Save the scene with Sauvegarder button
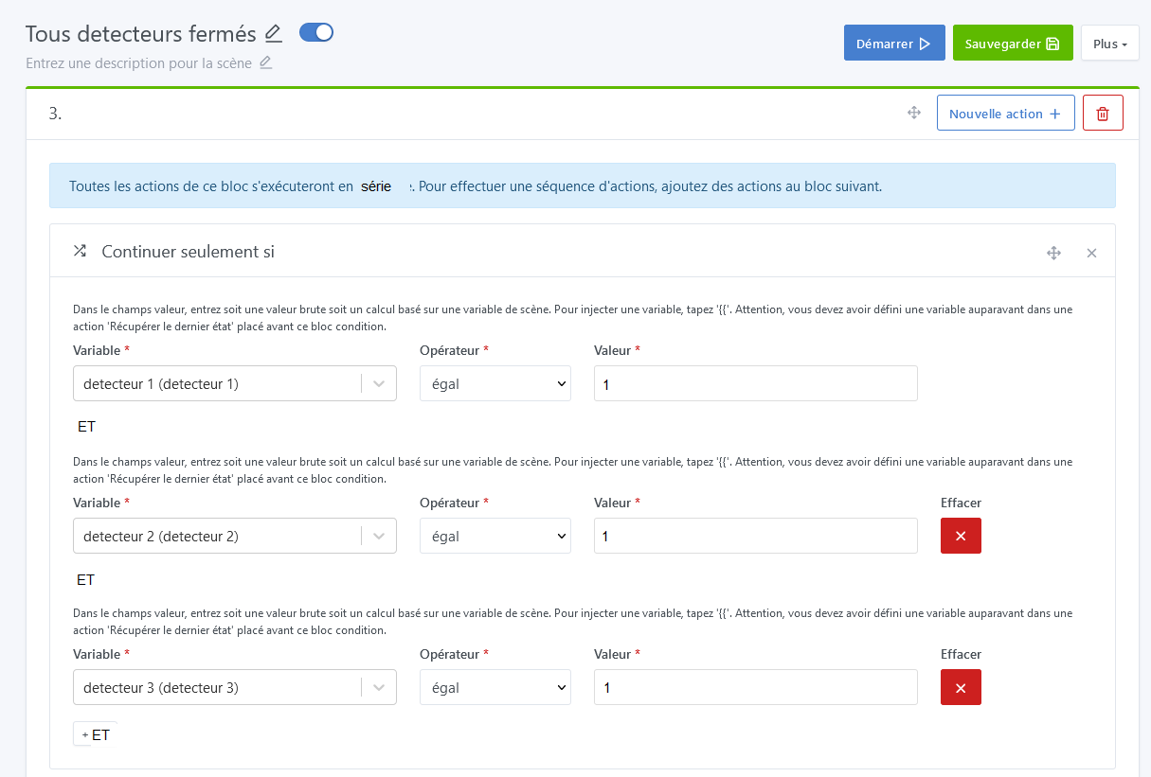 tap(1012, 44)
